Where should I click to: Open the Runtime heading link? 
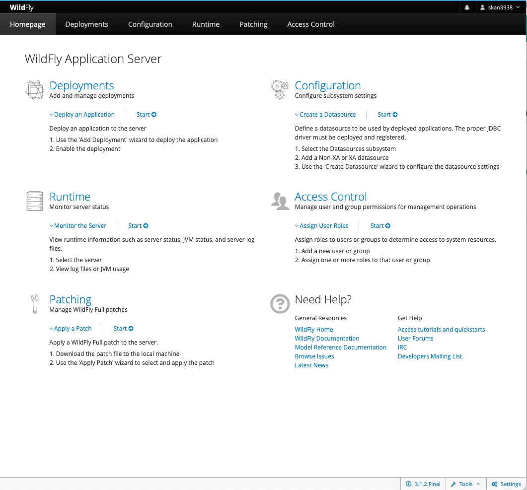pos(70,197)
